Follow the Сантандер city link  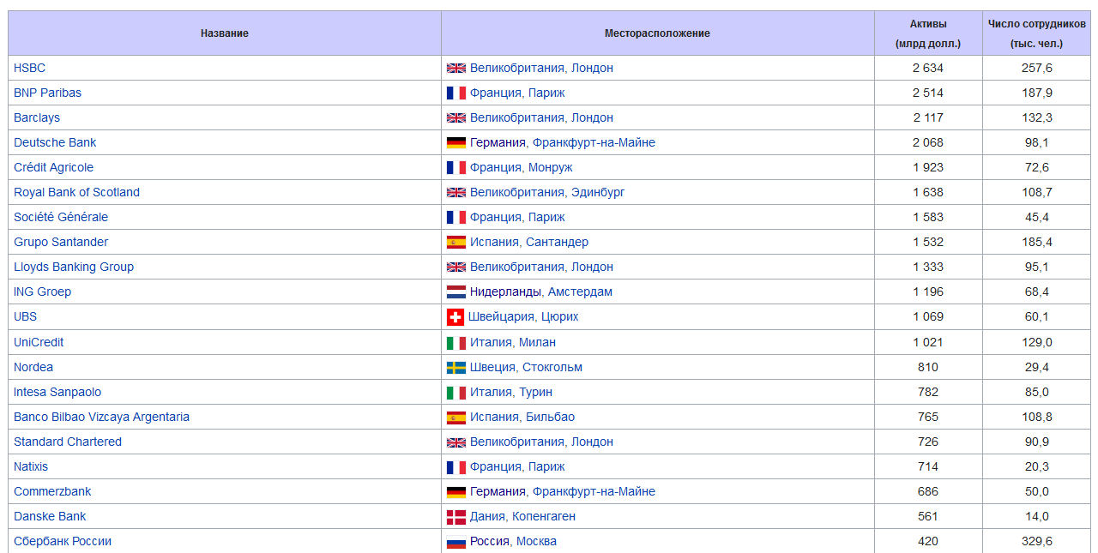click(x=557, y=242)
